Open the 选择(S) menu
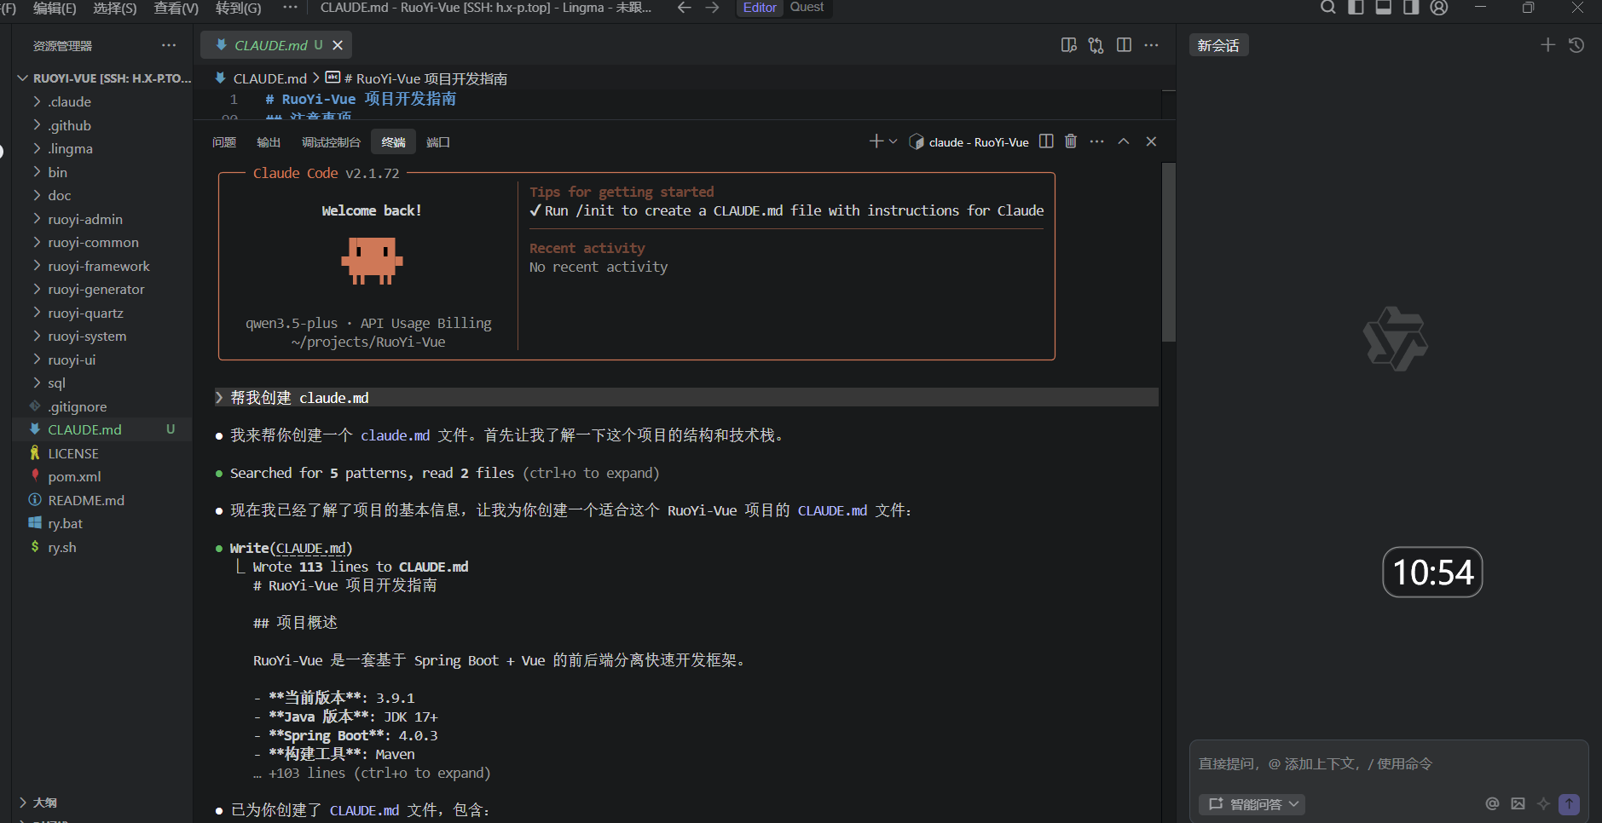 [x=115, y=8]
